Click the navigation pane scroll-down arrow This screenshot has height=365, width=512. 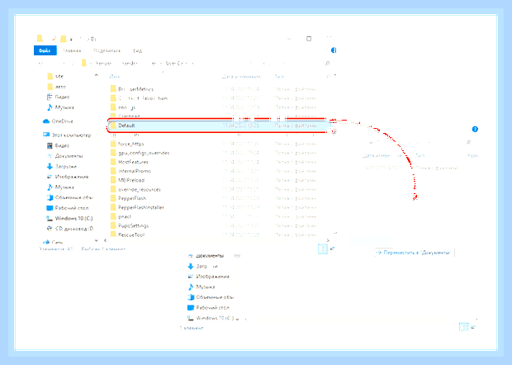tap(97, 240)
